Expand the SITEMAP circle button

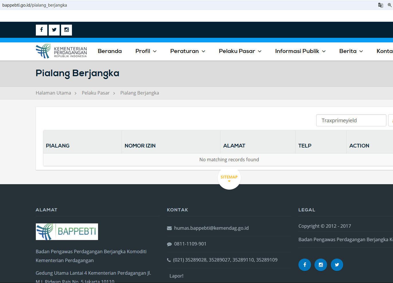(229, 178)
